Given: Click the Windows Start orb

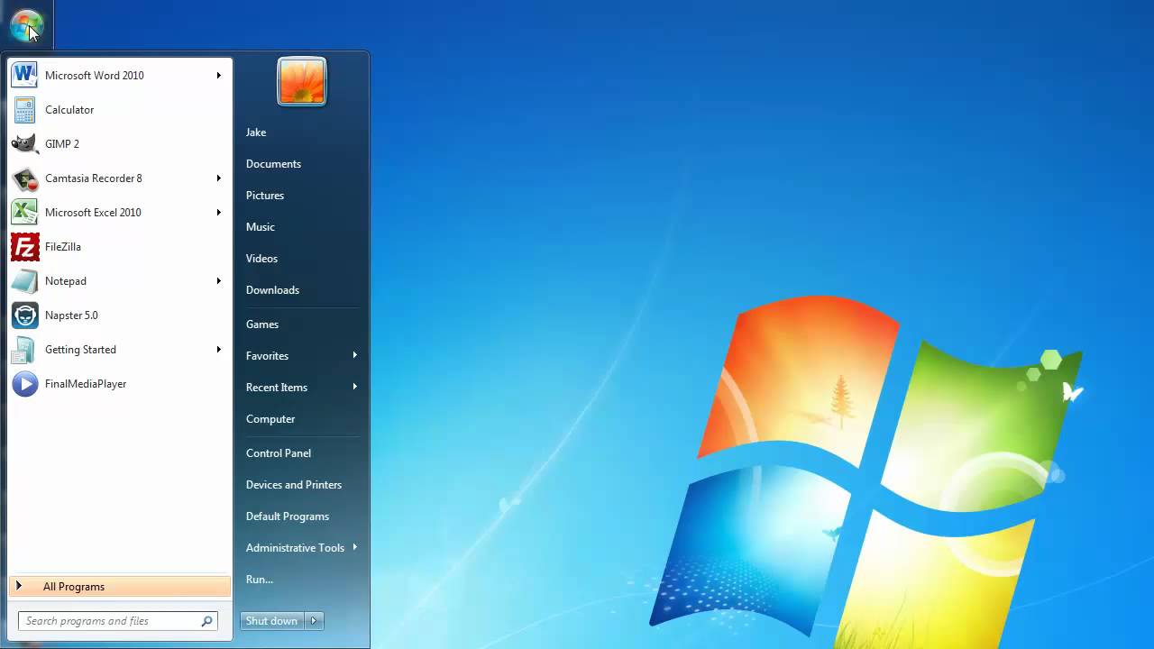Looking at the screenshot, I should point(26,25).
